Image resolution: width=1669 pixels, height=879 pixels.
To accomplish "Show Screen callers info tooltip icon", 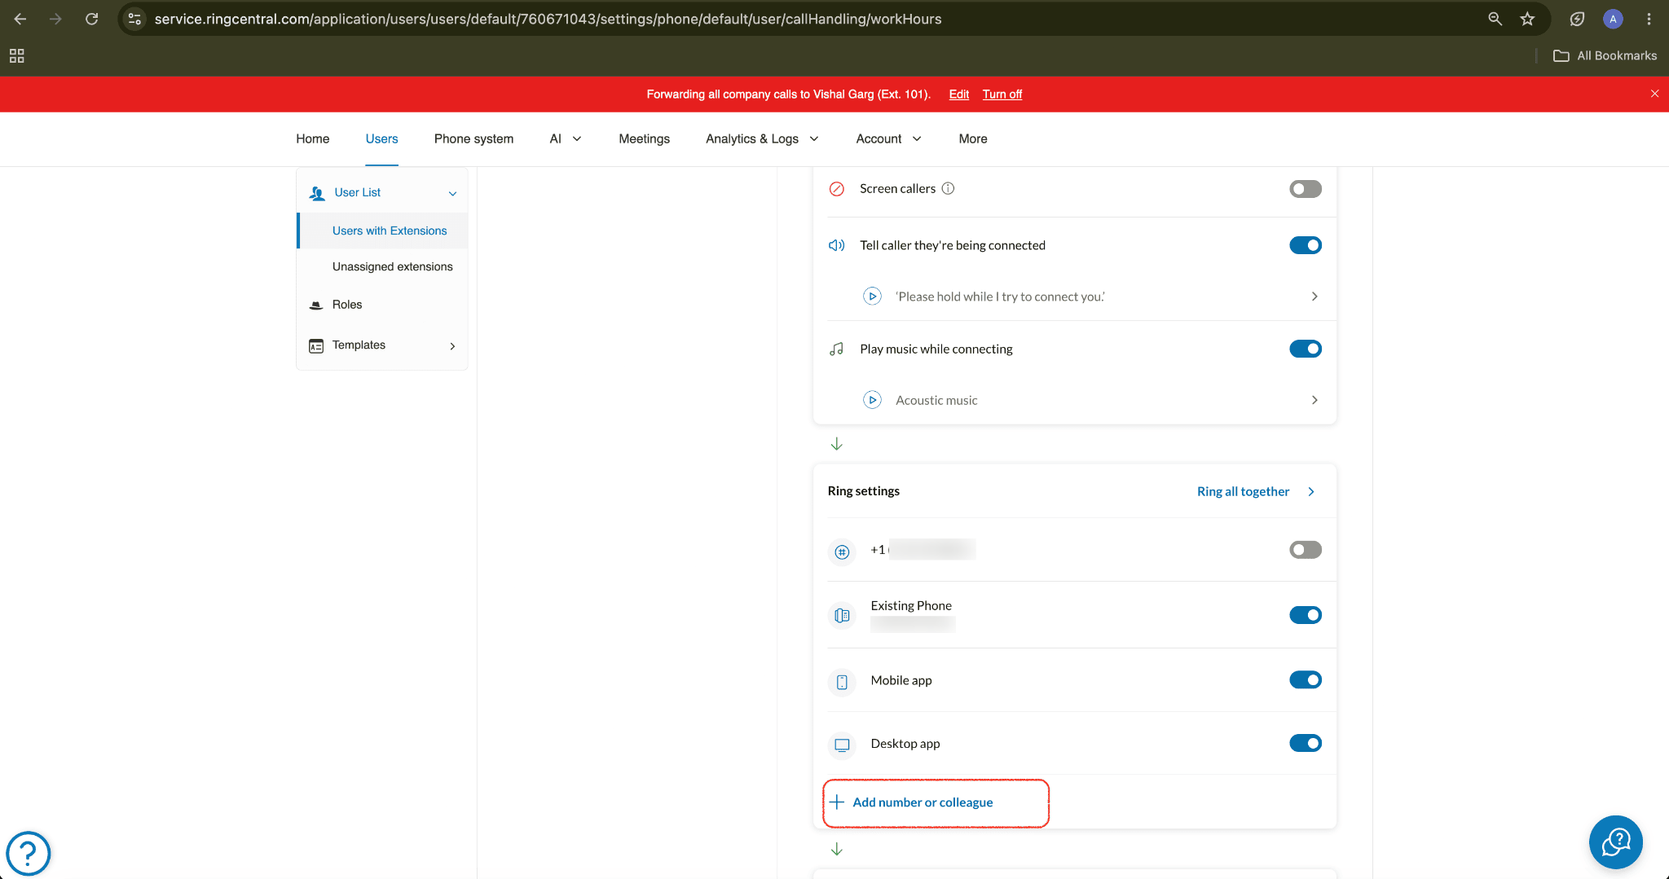I will tap(948, 188).
